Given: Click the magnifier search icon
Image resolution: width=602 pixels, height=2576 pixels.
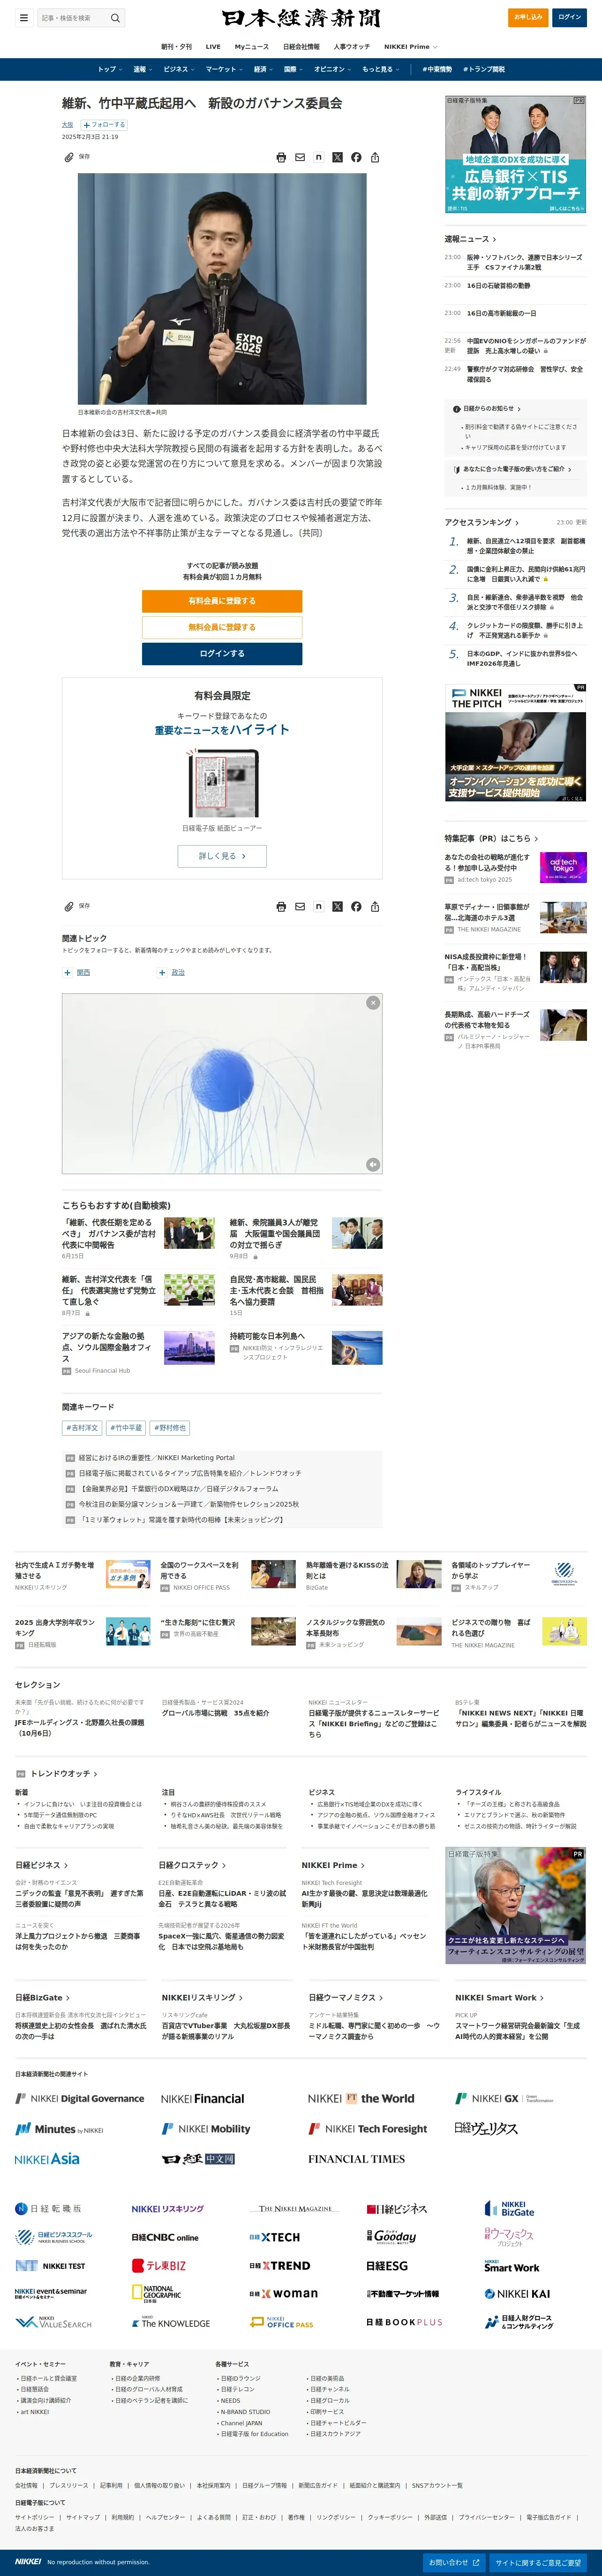Looking at the screenshot, I should click(115, 17).
